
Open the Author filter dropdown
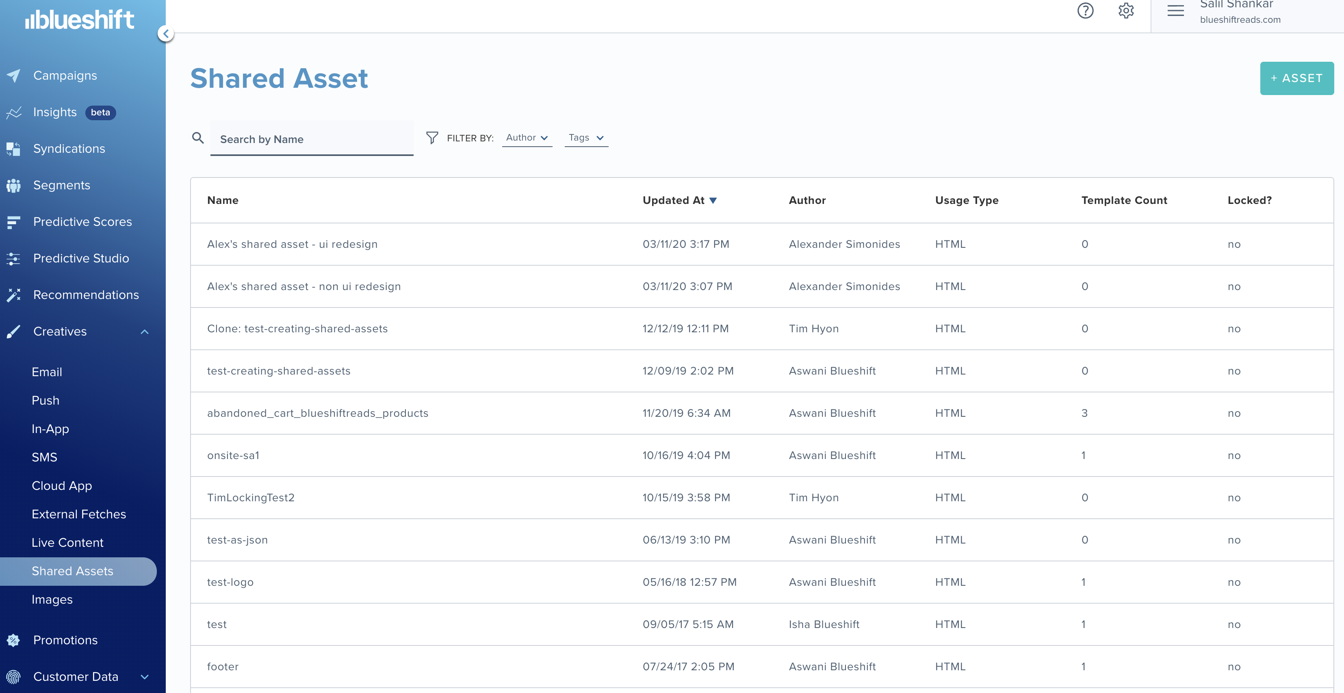(x=527, y=138)
